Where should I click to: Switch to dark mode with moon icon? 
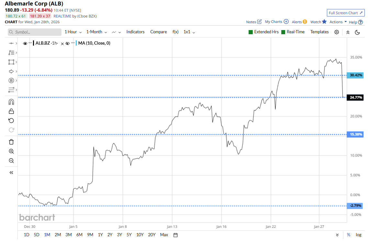(x=357, y=32)
